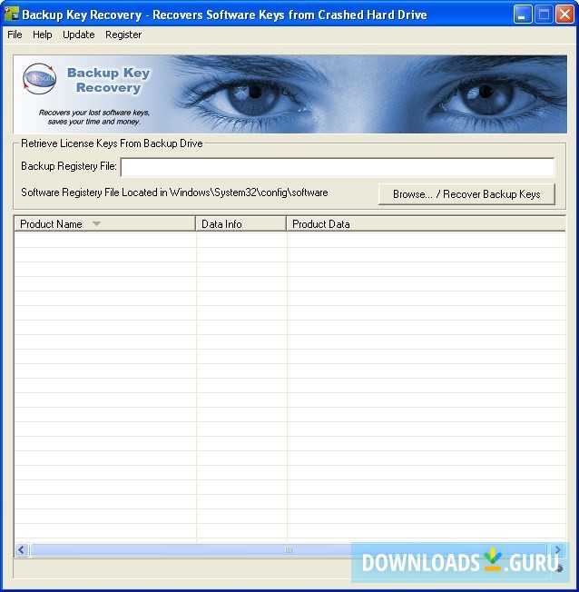This screenshot has width=579, height=592.
Task: Minimize the Backup Key Recovery window
Action: point(523,15)
